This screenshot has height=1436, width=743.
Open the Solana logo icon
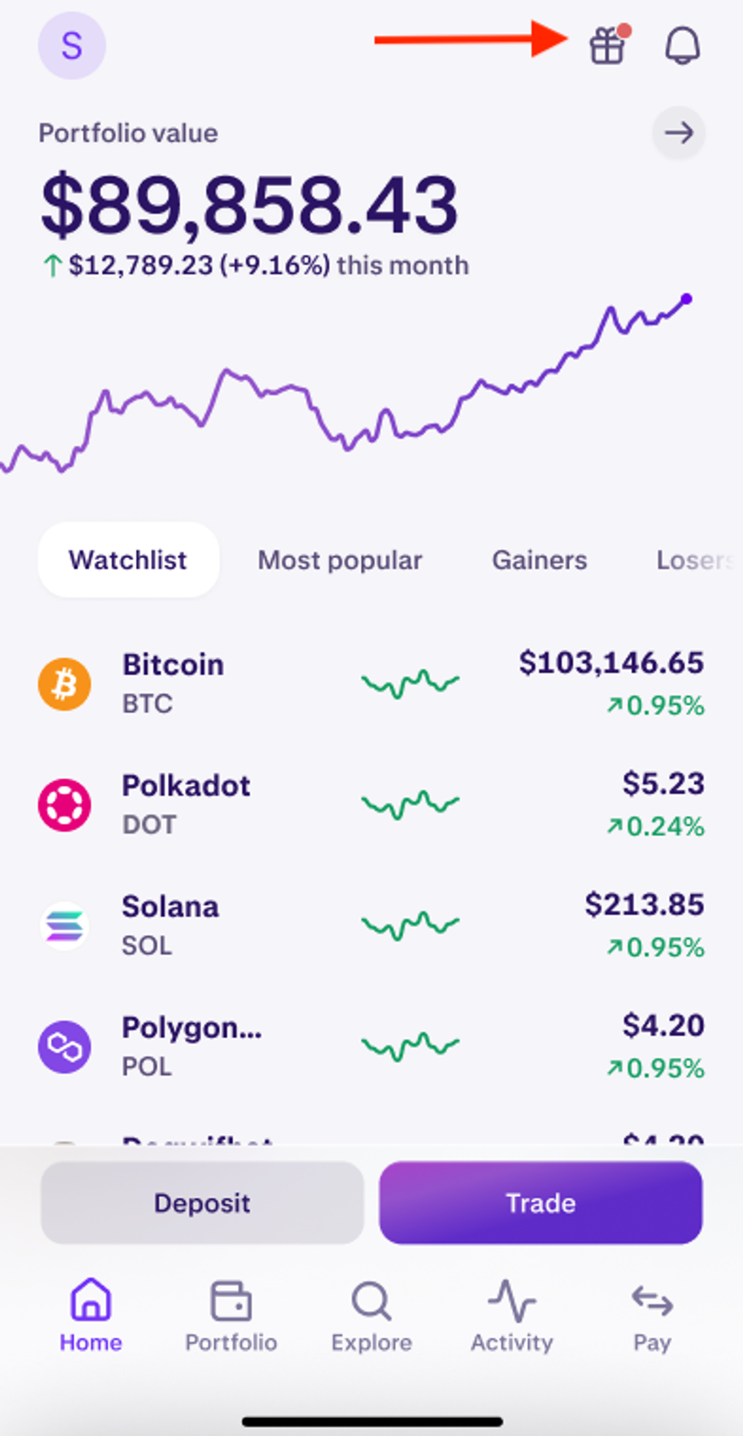65,926
